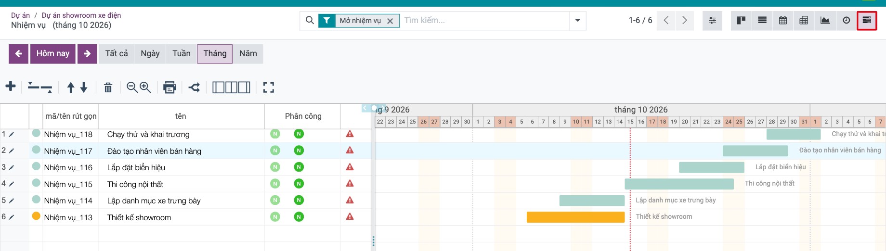886x251 pixels.
Task: Change the panel column layout icon
Action: 231,87
